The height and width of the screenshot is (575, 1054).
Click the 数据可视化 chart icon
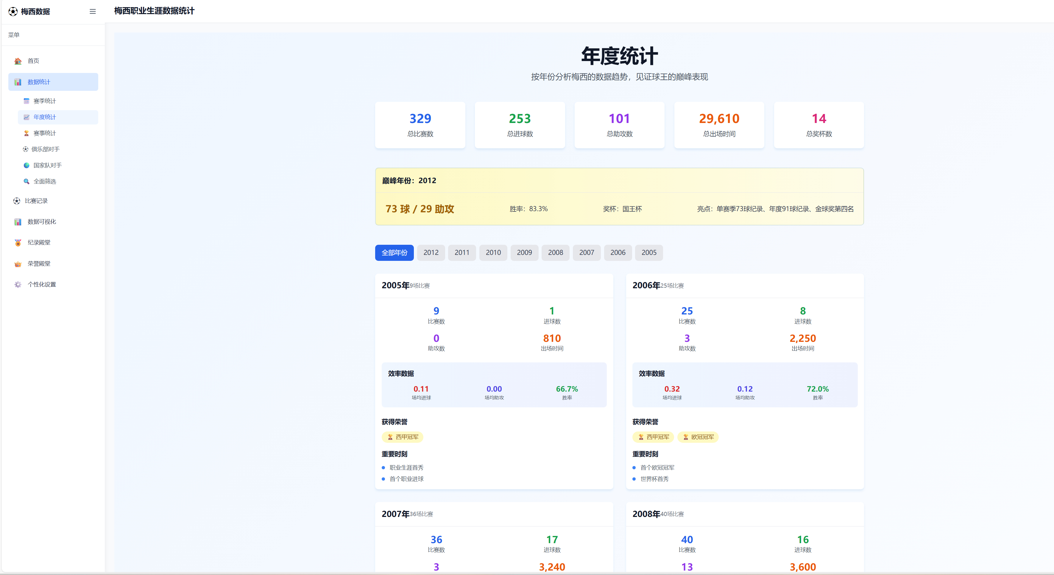[18, 222]
